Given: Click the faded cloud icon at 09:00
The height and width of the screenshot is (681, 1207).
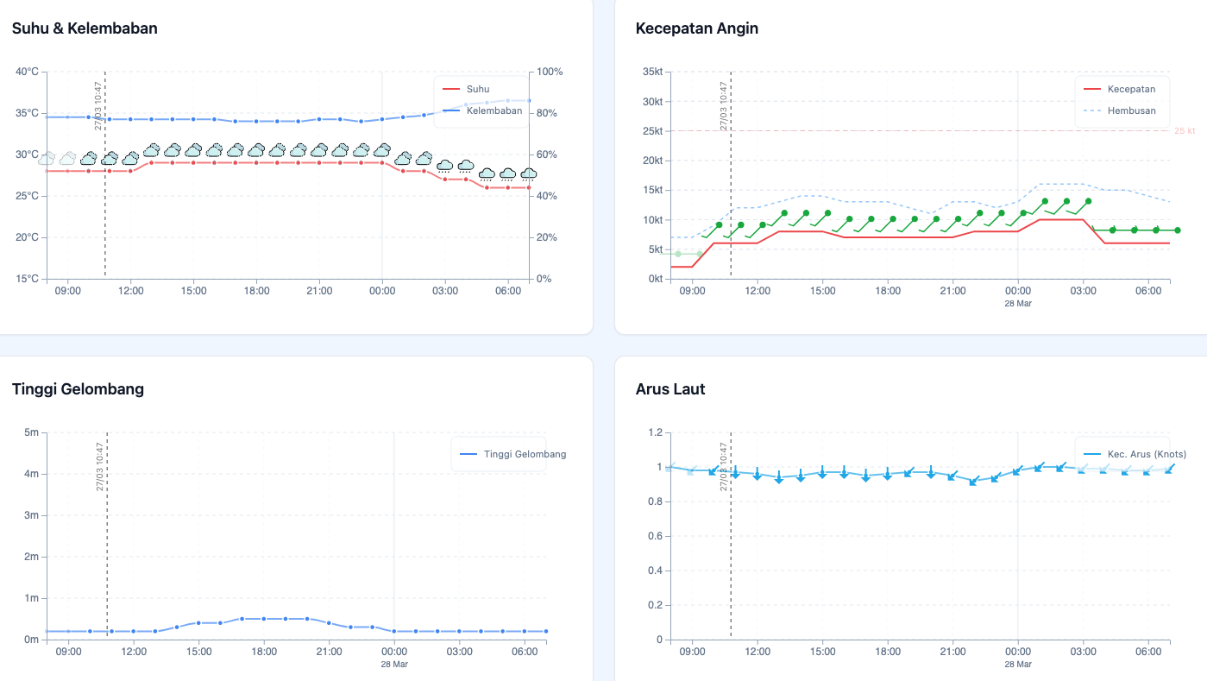Looking at the screenshot, I should pos(68,159).
